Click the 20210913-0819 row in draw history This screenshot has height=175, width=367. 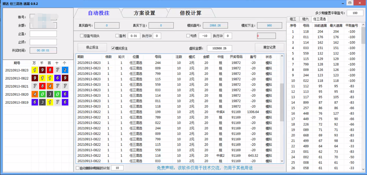36,102
